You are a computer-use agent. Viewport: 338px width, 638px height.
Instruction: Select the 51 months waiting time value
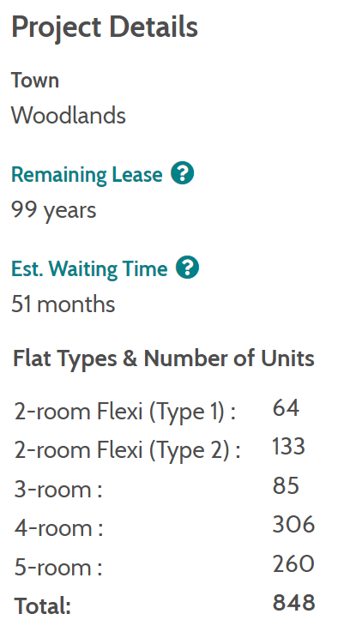tap(63, 304)
